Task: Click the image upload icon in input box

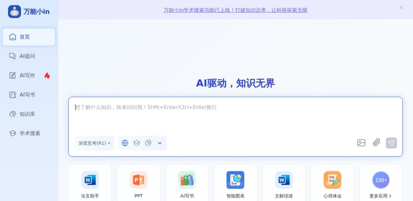Action: 361,143
